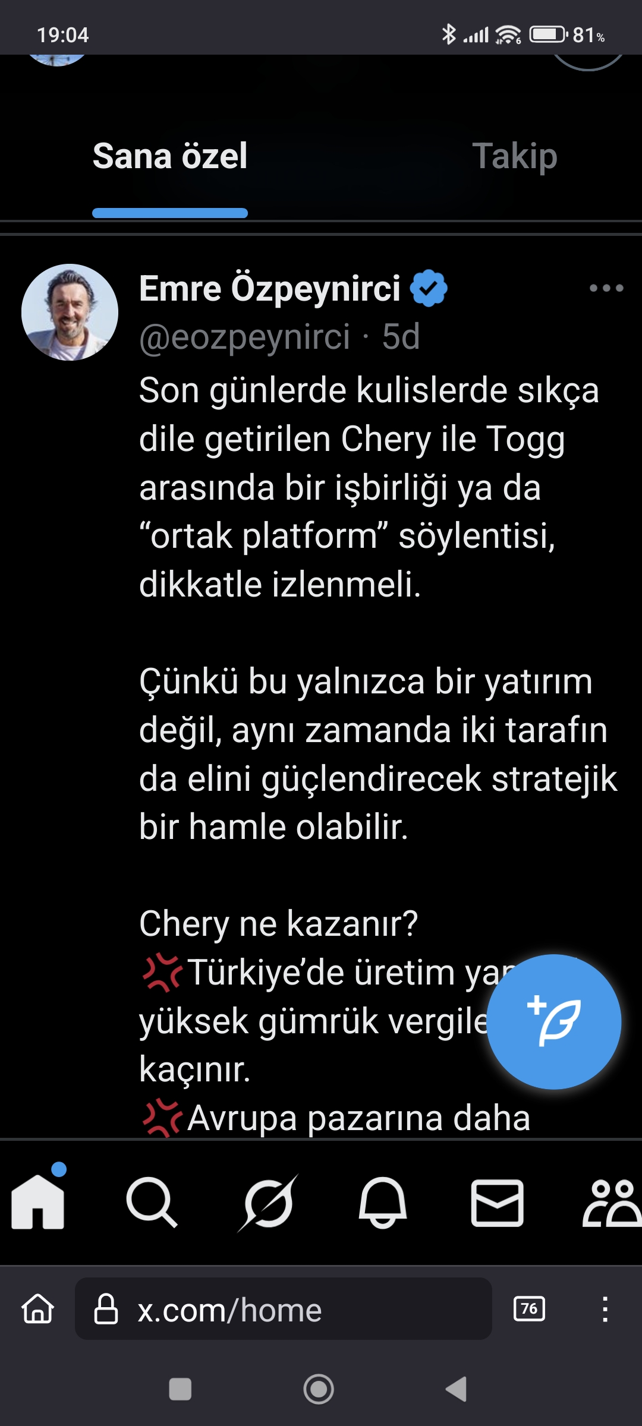642x1426 pixels.
Task: Tap the Android back navigation triangle
Action: [456, 1389]
